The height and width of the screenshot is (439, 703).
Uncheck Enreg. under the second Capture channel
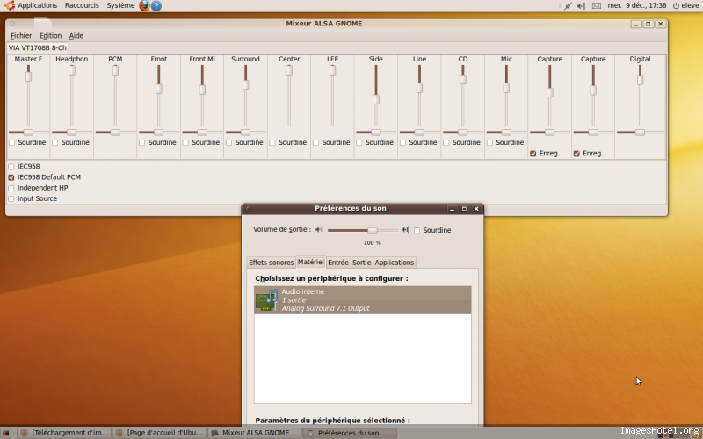(576, 153)
